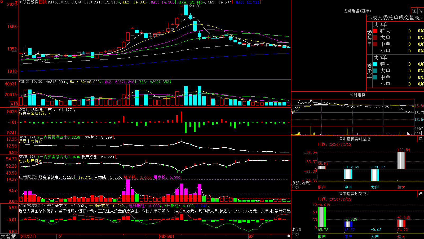Click the 笔 tick view button
Viewport: 424px width, 239px height.
[x=421, y=11]
